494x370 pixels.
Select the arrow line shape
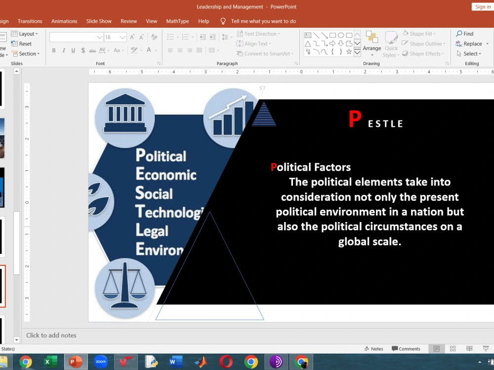(324, 35)
